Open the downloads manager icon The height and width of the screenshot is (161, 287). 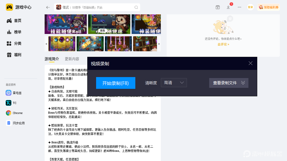coord(228,7)
